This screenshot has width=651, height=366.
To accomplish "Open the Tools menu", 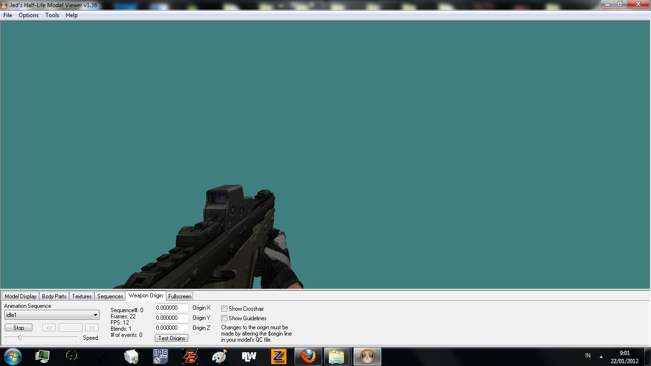I will [52, 15].
